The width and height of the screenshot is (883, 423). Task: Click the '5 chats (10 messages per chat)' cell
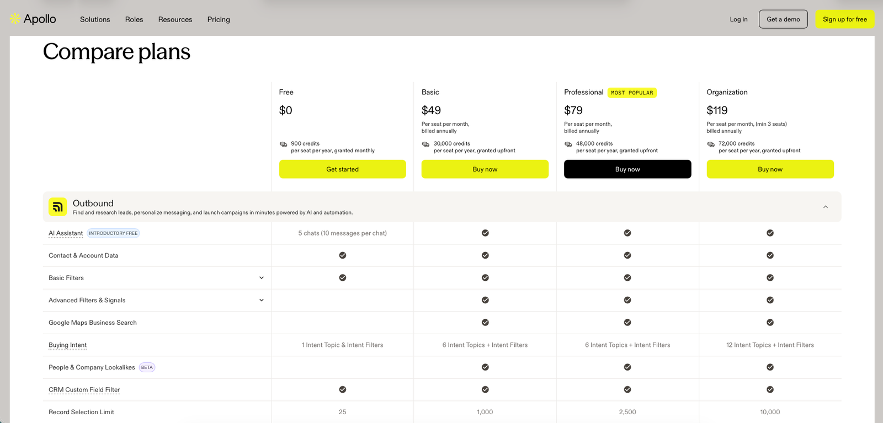tap(343, 233)
